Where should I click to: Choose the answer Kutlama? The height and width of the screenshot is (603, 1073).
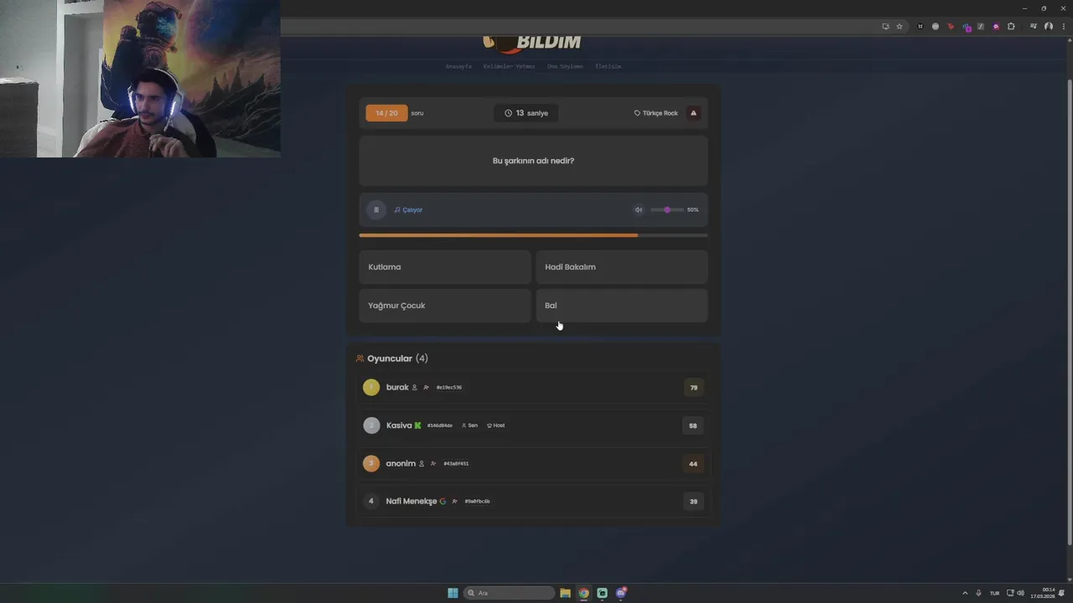tap(445, 267)
